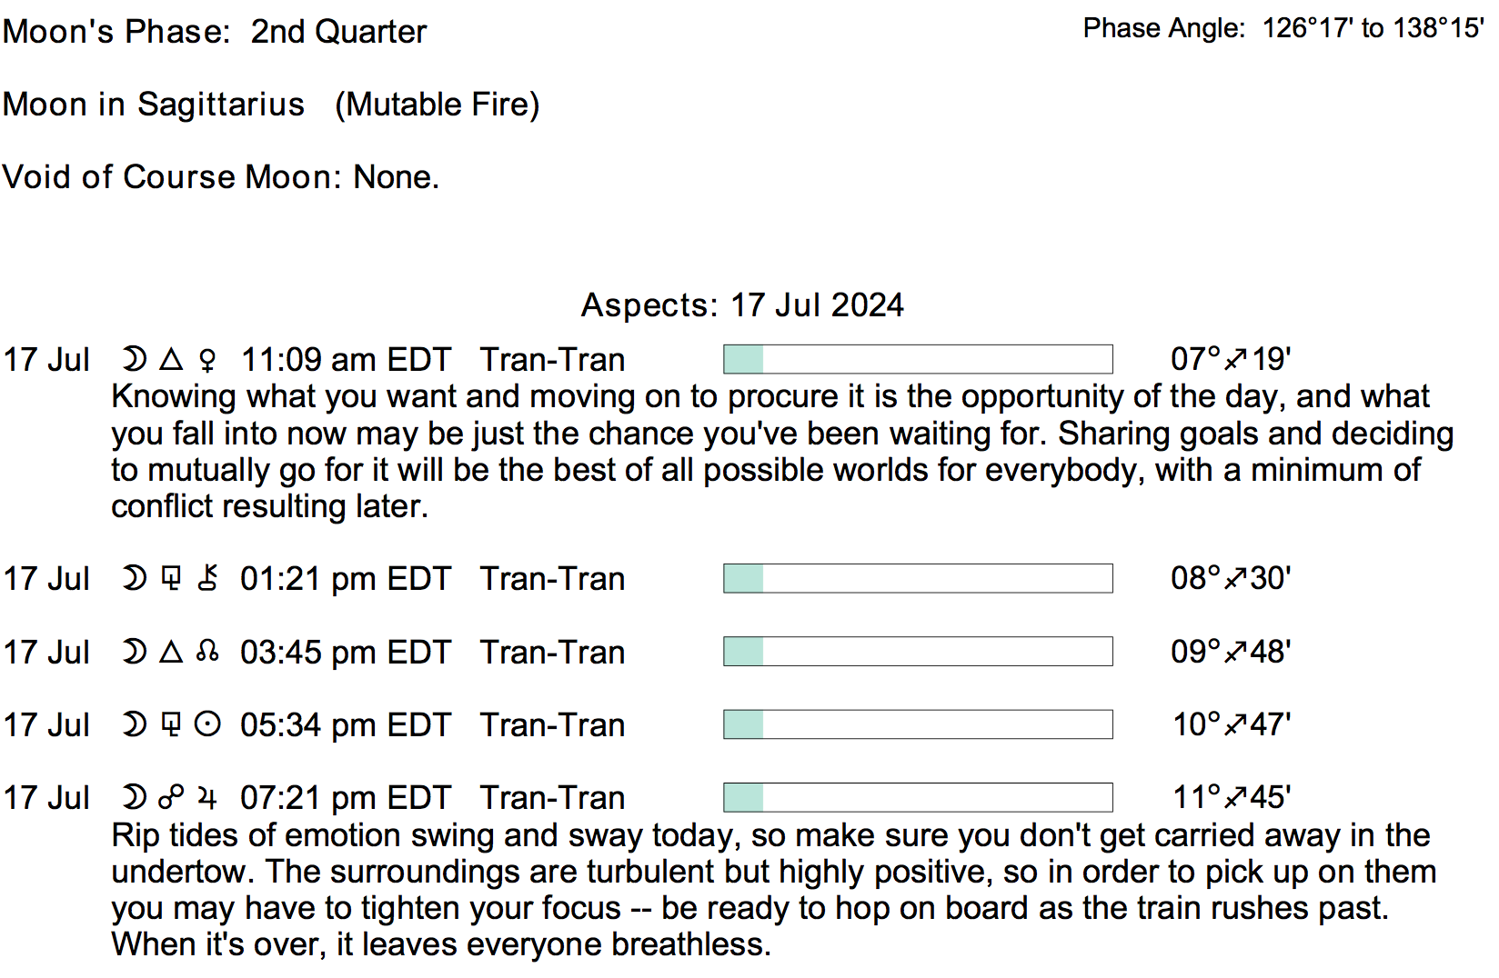
Task: Click the Venus glyph in the 11:09 am row
Action: [x=207, y=361]
